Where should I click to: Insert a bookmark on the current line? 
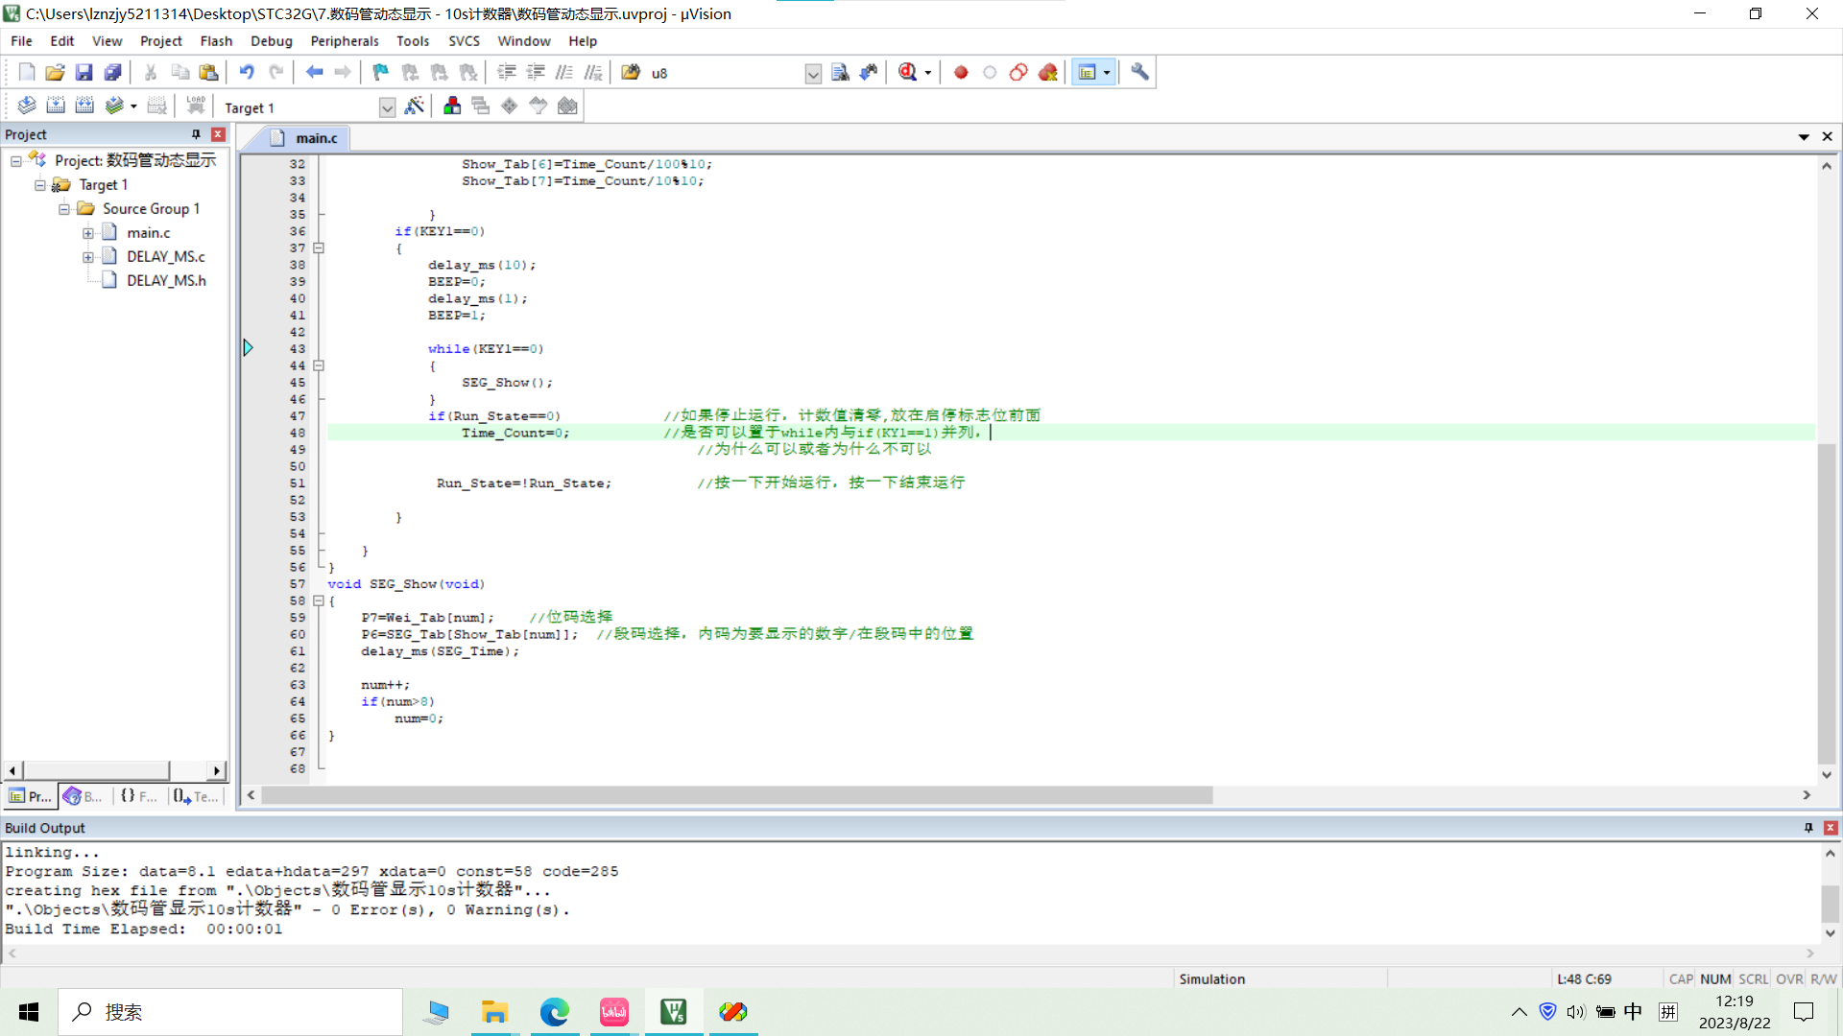(381, 72)
